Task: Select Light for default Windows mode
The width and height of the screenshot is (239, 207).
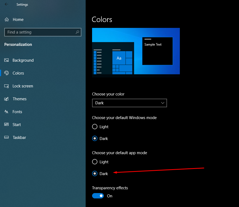Action: tap(95, 127)
